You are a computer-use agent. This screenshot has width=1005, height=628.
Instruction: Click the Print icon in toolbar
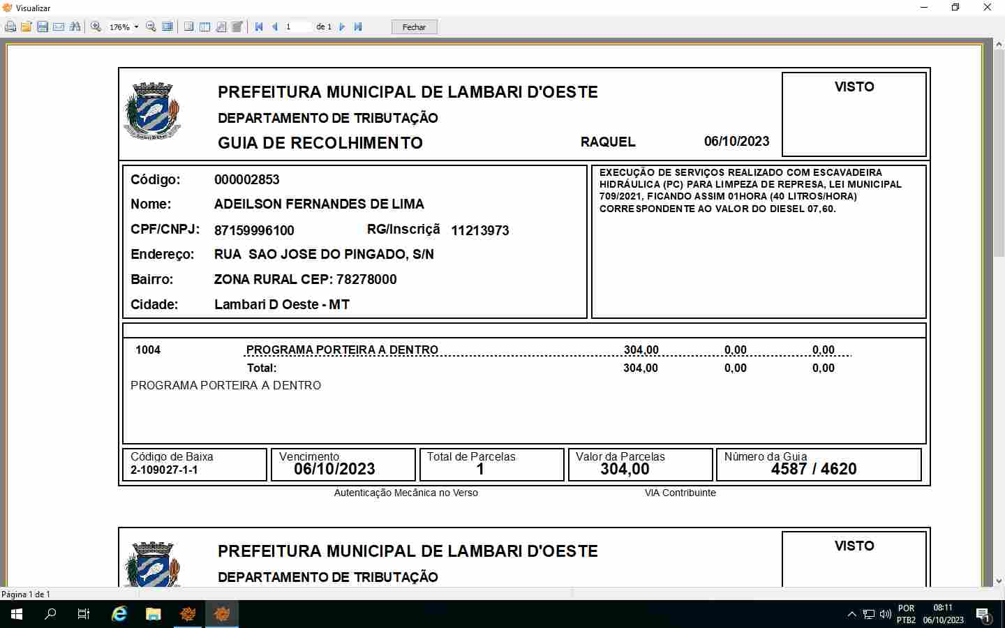(10, 27)
